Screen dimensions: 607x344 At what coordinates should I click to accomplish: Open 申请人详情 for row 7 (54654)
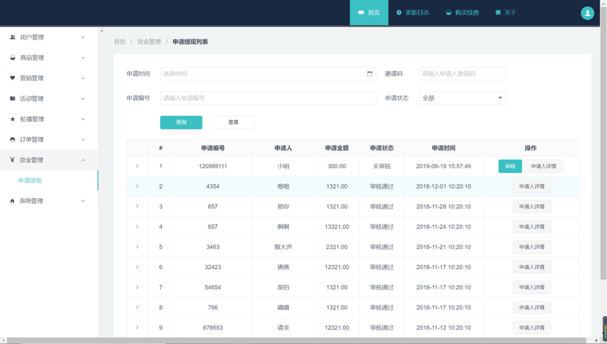pos(532,287)
